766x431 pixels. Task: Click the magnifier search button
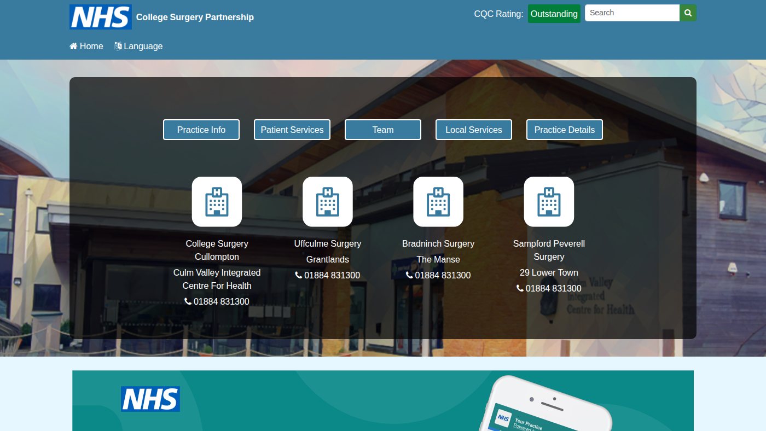(688, 13)
